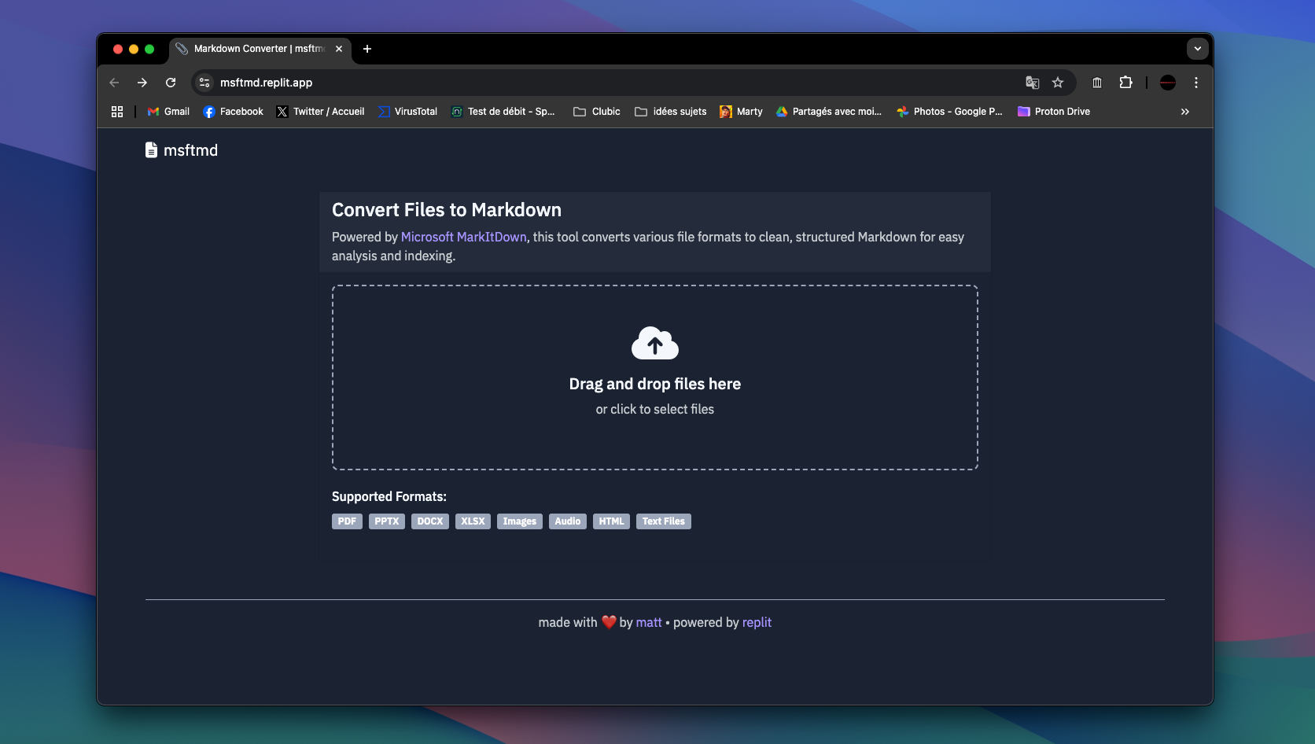Open Gmail from the bookmarks bar
This screenshot has height=744, width=1315.
tap(168, 112)
